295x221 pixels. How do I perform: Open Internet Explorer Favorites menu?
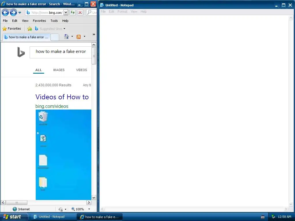tap(39, 21)
